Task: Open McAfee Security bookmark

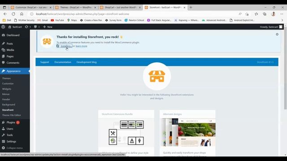Action: coord(24,20)
